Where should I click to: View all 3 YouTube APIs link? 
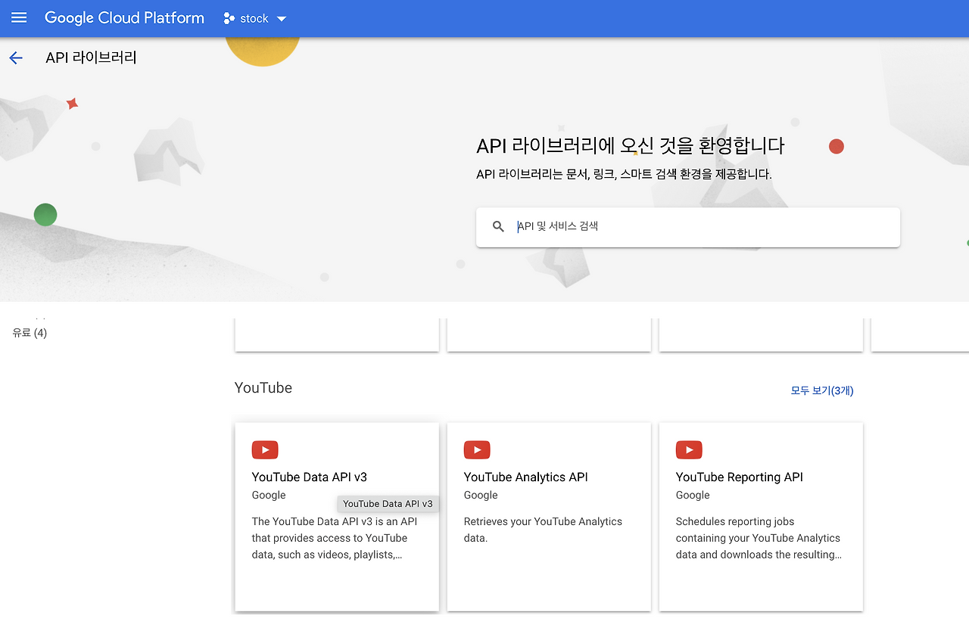click(x=822, y=390)
